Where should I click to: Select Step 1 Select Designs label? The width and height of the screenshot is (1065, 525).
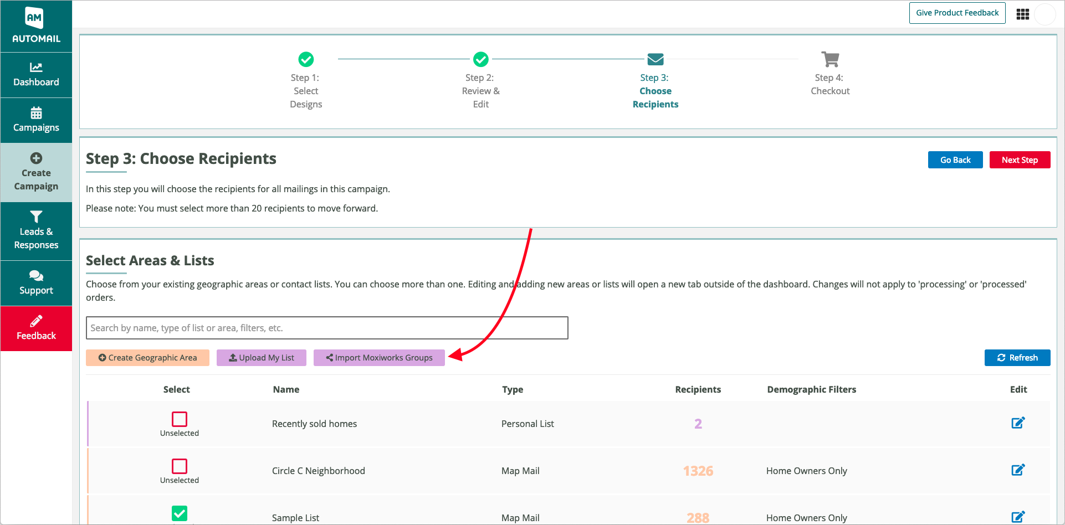pyautogui.click(x=306, y=91)
